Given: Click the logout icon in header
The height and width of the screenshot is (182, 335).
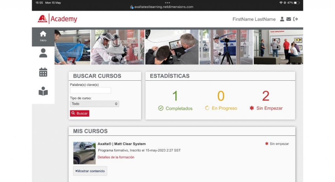Looking at the screenshot, I should coord(295,19).
